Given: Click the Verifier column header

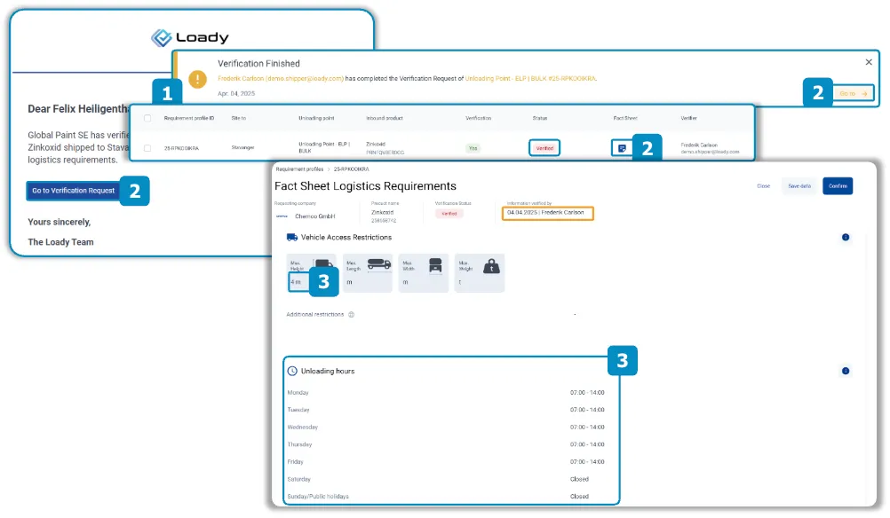Looking at the screenshot, I should coord(688,119).
